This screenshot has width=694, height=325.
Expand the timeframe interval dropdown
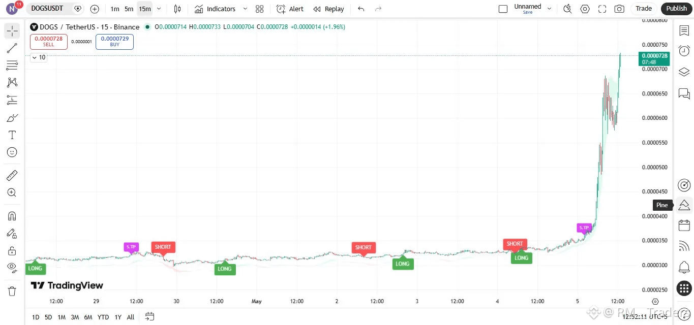(159, 9)
